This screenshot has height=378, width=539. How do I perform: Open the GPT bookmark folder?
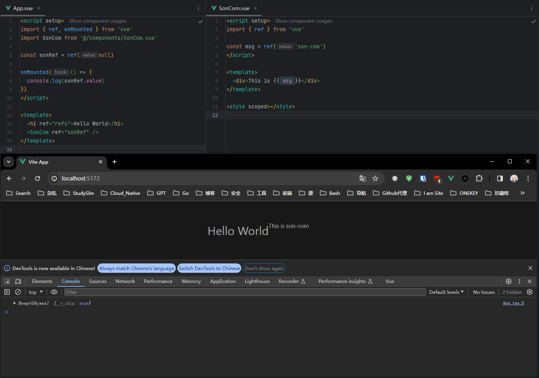157,193
